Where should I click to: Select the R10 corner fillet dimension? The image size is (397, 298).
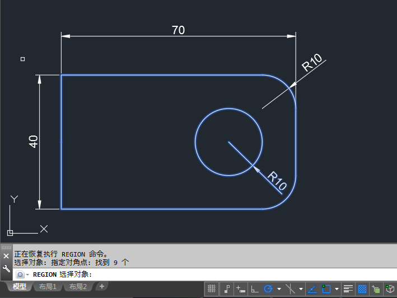tap(312, 62)
